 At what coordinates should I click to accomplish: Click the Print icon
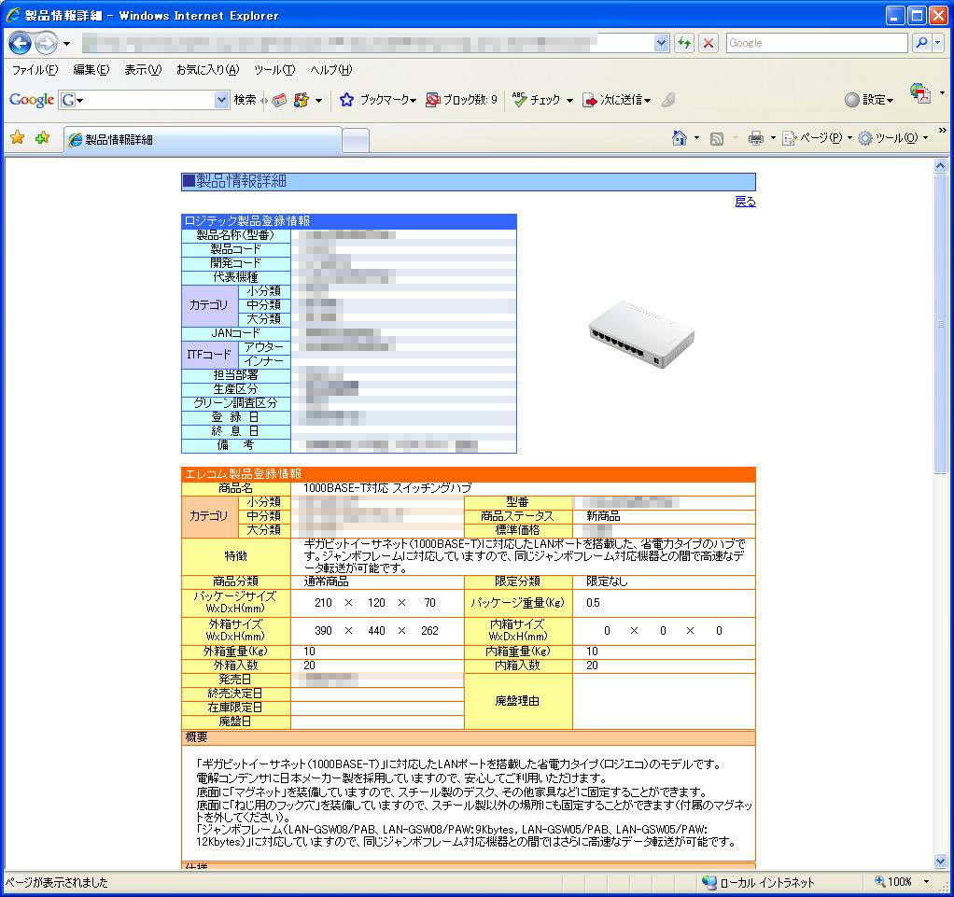pos(756,138)
